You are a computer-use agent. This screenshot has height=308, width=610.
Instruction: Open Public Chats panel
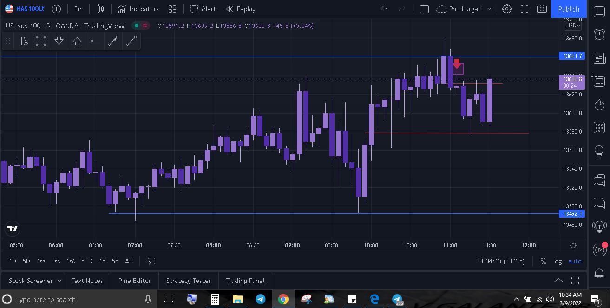tap(599, 180)
